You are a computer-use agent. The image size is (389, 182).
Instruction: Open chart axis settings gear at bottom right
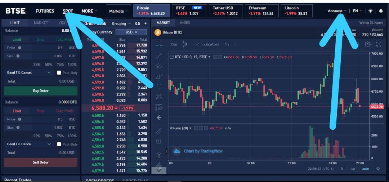(378, 169)
